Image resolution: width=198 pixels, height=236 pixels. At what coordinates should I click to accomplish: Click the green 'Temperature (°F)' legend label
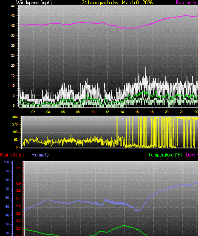pyautogui.click(x=165, y=155)
